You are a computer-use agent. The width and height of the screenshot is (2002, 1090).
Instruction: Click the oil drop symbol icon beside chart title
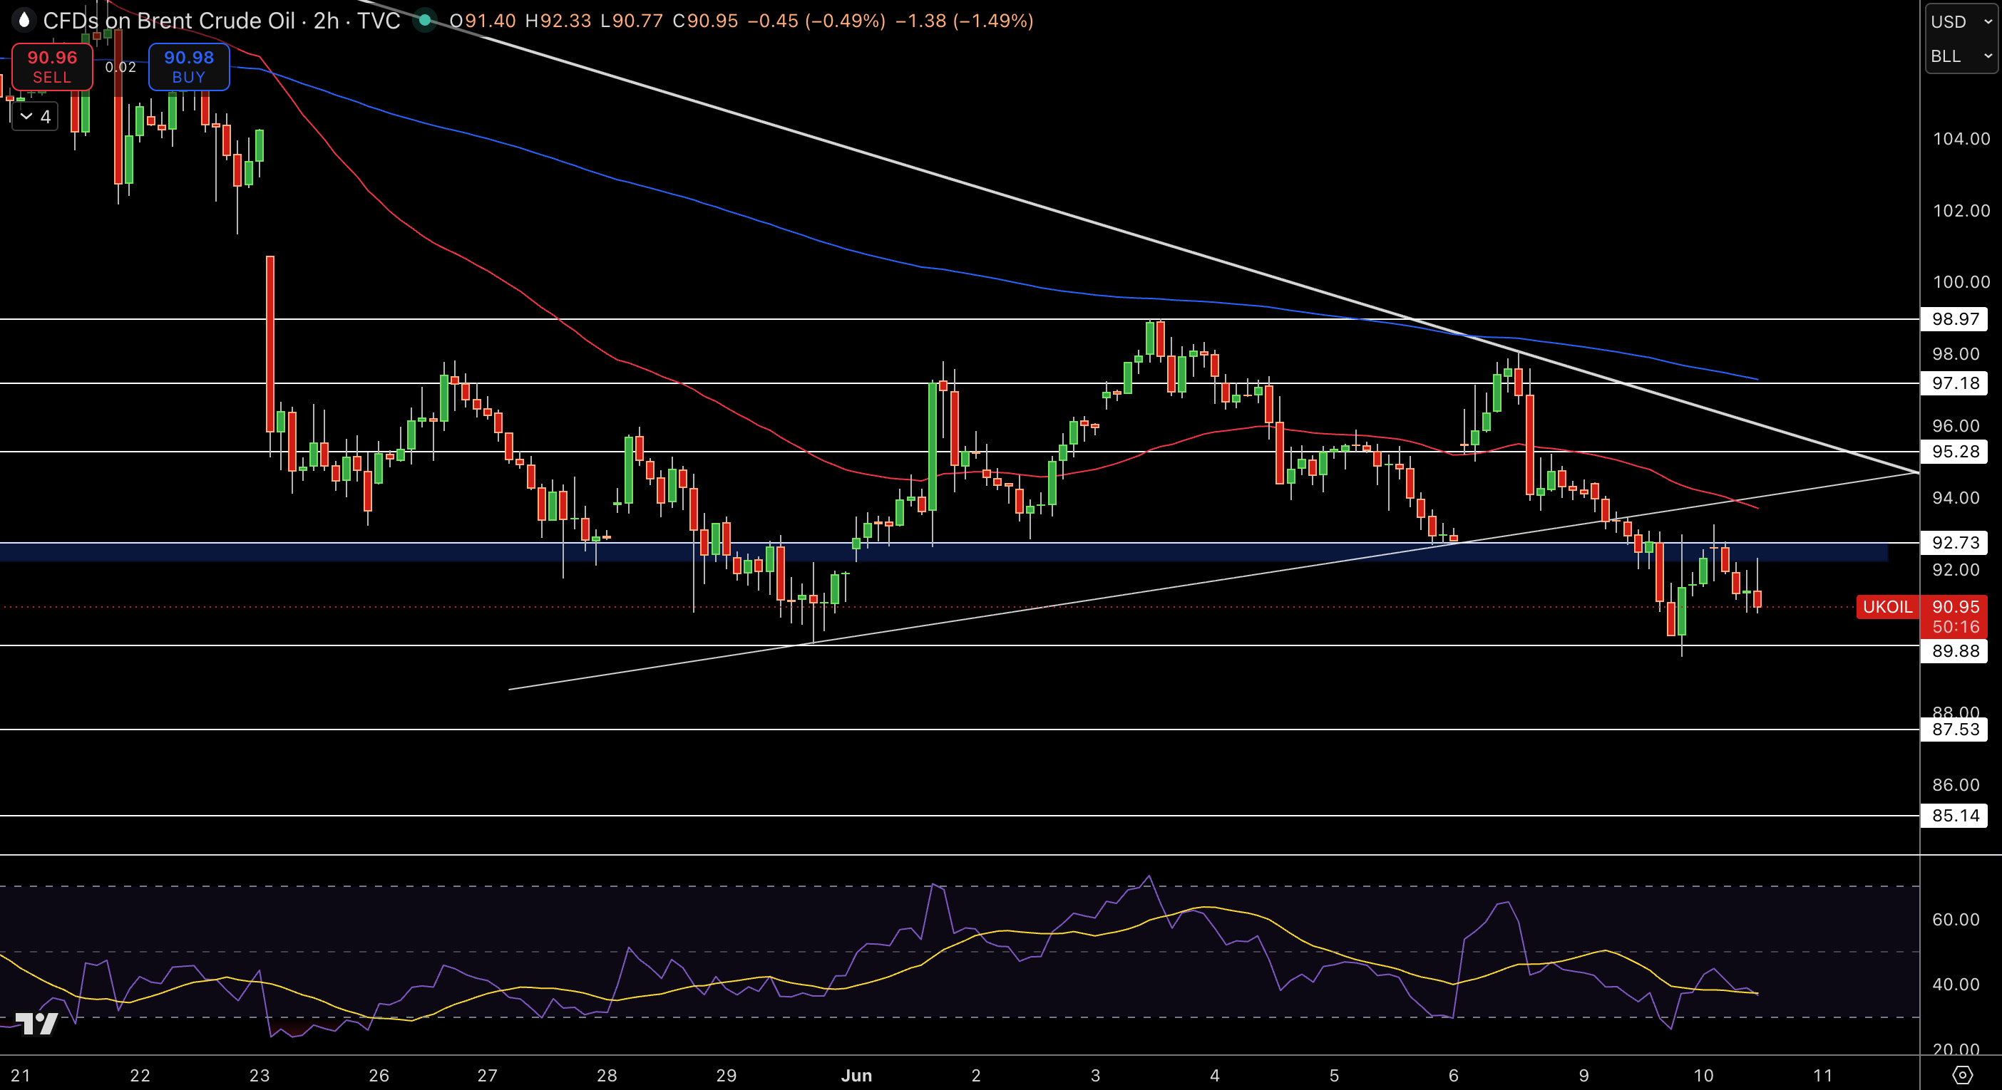[24, 20]
